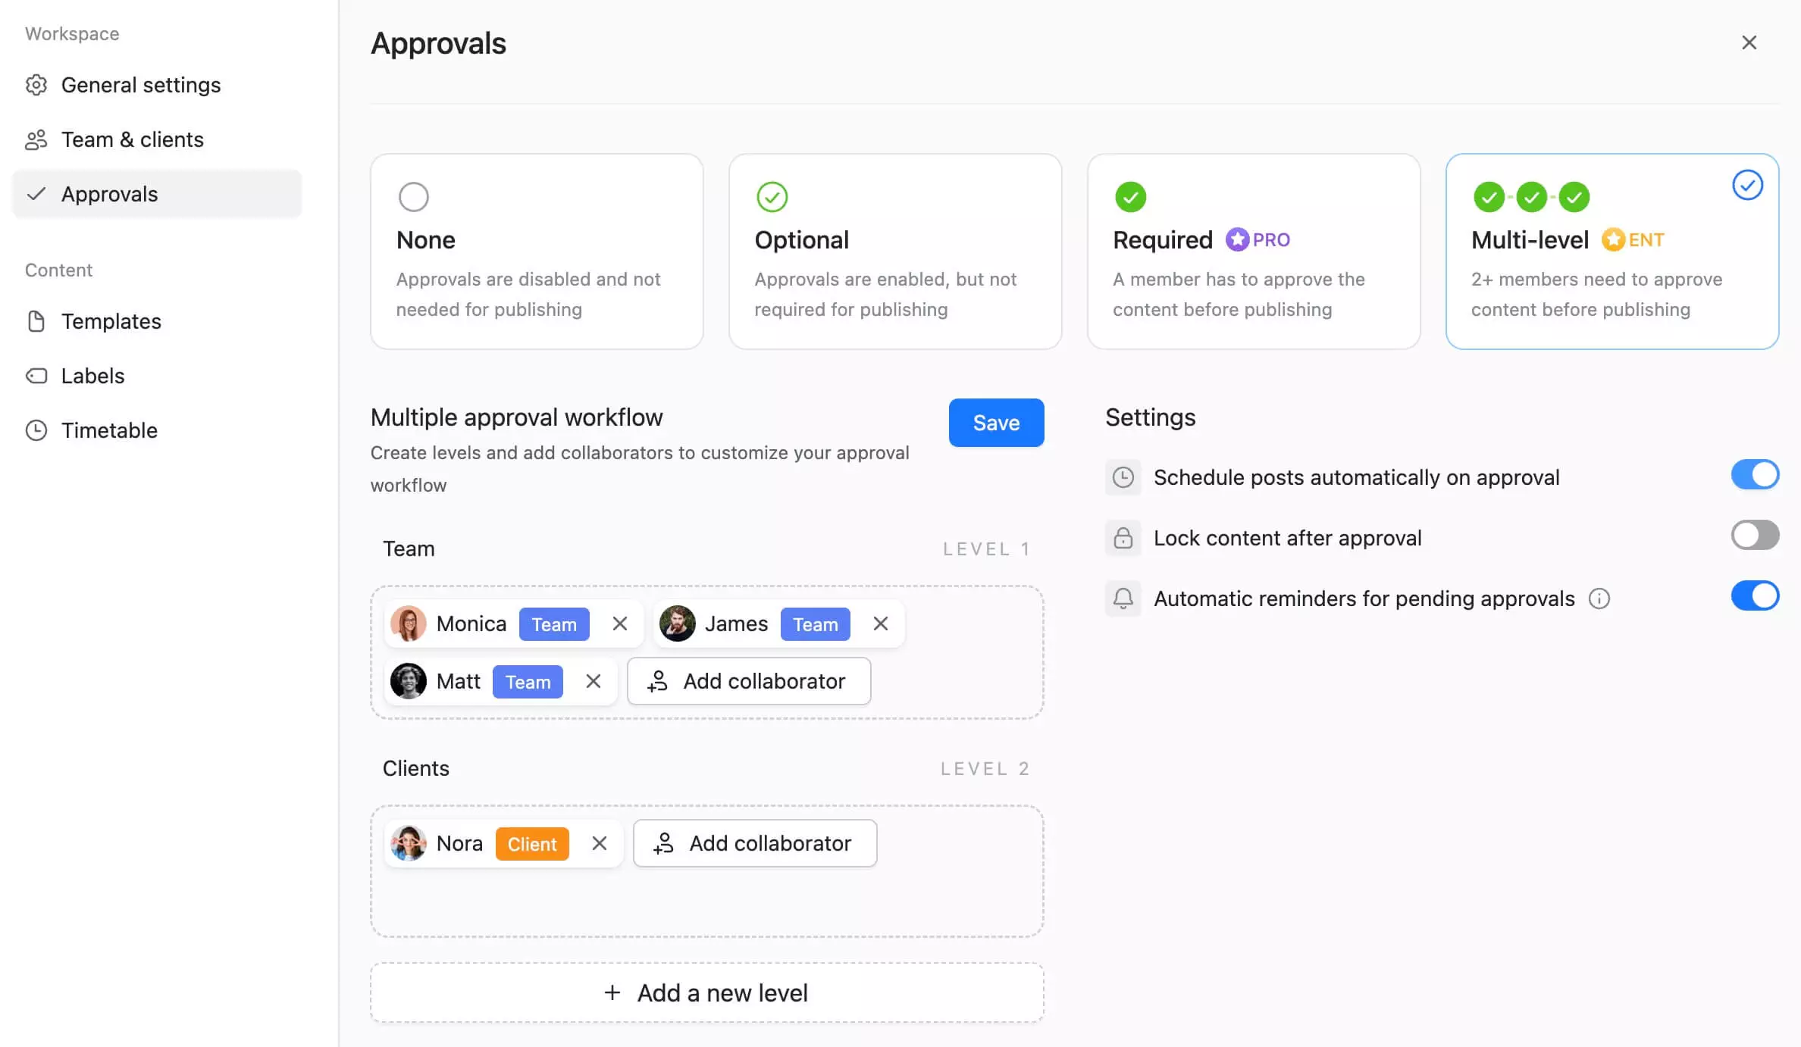Add collaborator to the Clients level
This screenshot has width=1801, height=1047.
coord(755,843)
